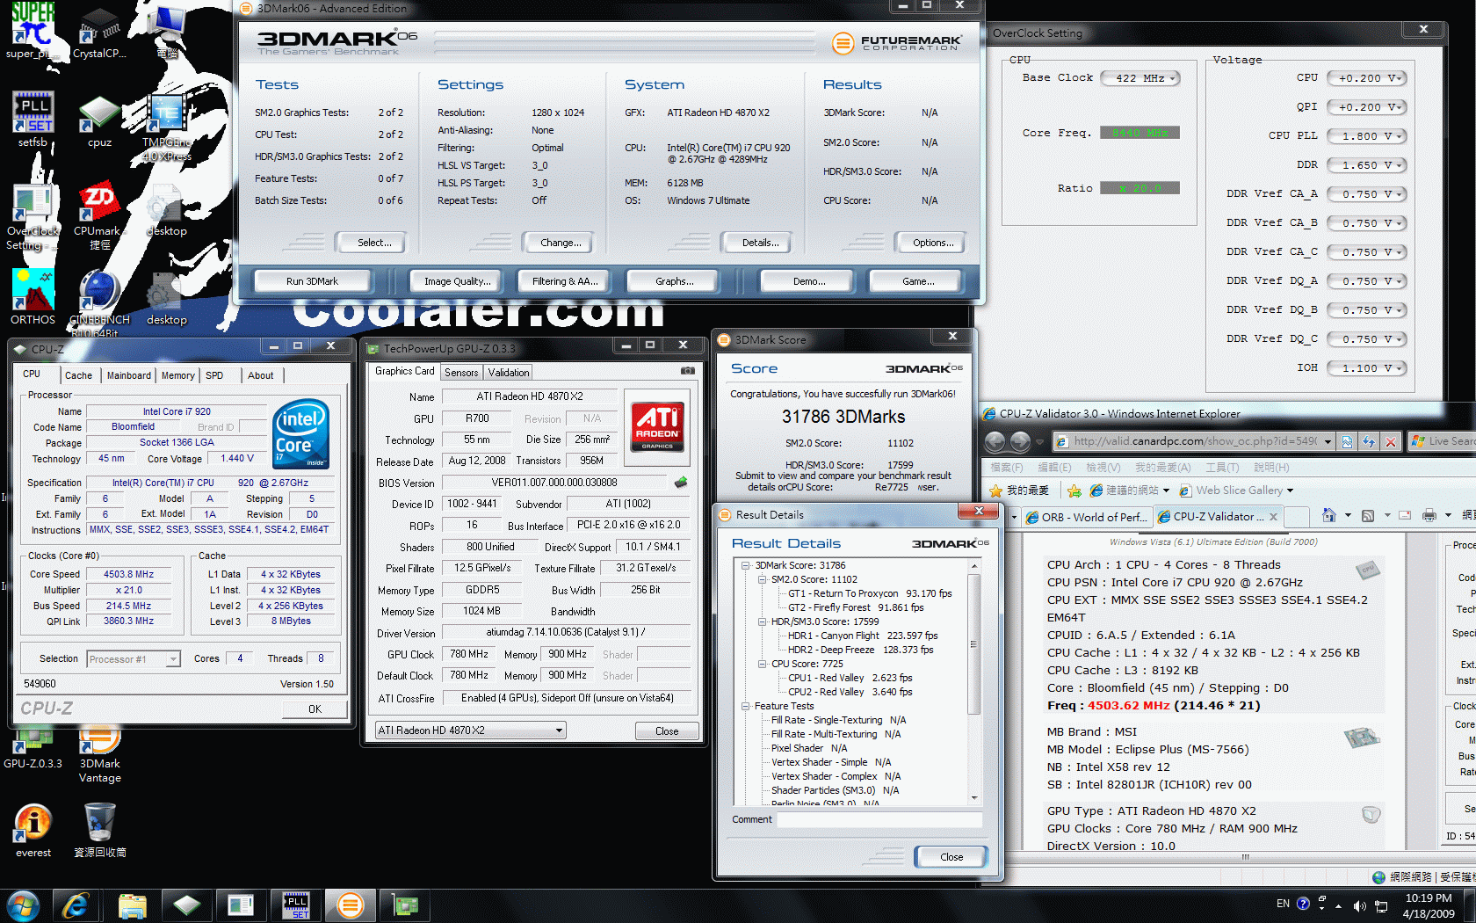
Task: Click the Filtering & AA button
Action: pyautogui.click(x=565, y=281)
